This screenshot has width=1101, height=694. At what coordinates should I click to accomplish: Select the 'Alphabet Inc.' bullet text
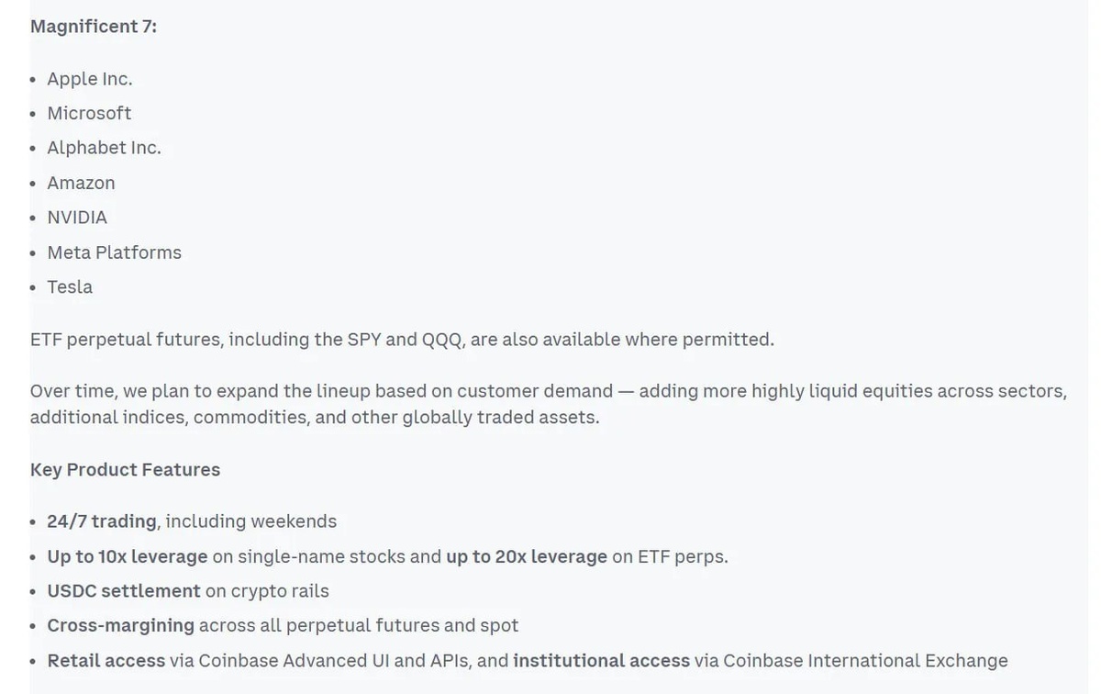tap(104, 148)
